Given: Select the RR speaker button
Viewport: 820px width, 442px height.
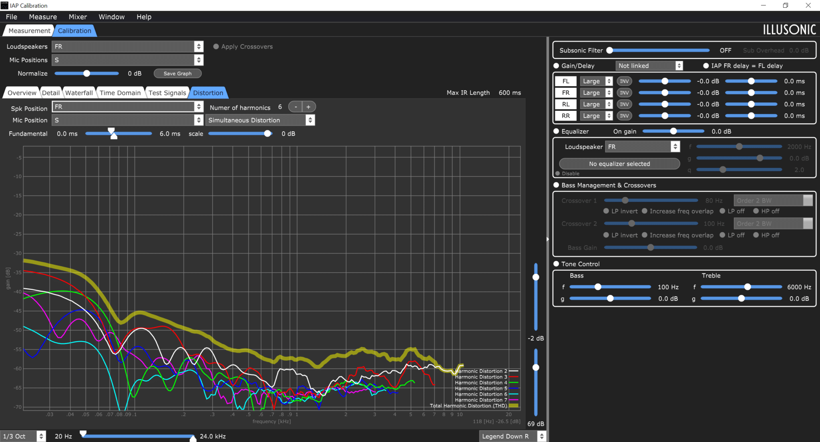Looking at the screenshot, I should [566, 116].
